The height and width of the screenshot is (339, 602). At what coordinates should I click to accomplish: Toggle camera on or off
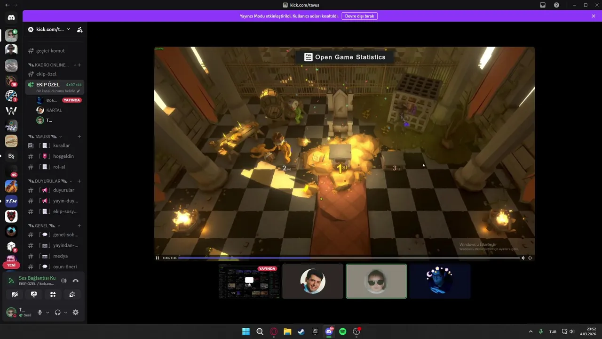click(x=15, y=294)
